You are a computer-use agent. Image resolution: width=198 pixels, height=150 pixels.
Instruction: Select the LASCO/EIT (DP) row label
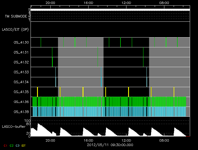[16, 29]
